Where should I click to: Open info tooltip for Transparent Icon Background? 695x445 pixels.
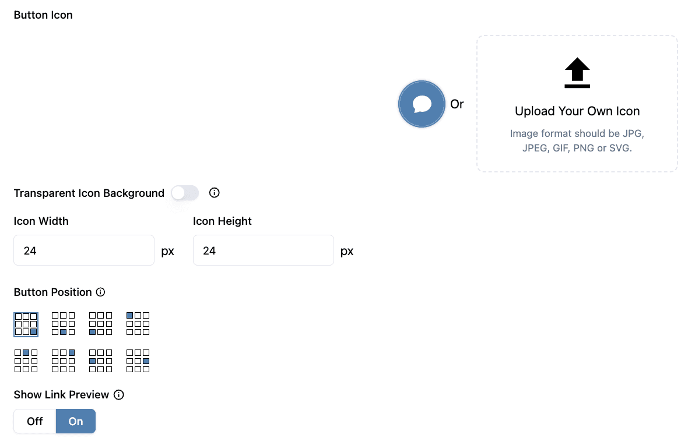(x=214, y=193)
